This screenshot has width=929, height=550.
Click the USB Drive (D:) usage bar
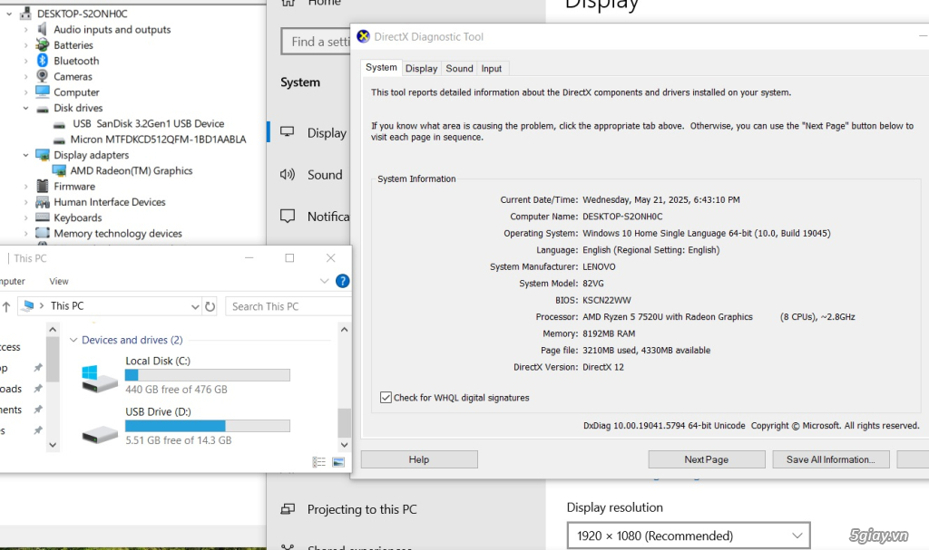(208, 426)
